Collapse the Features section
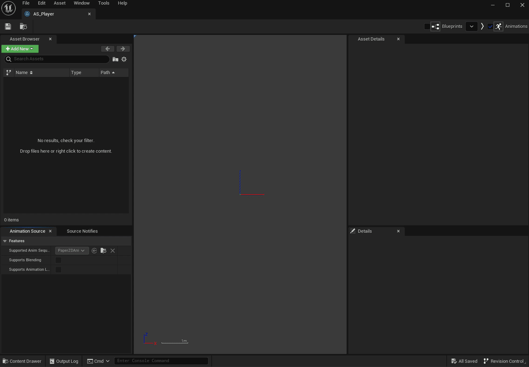Viewport: 529px width, 367px height. (x=4, y=241)
